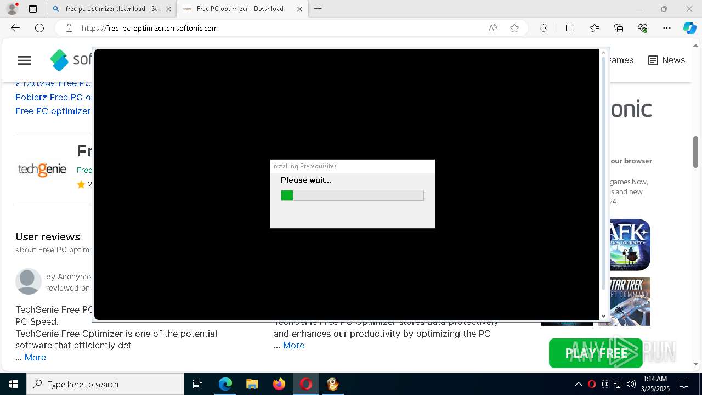Go back to the previous page
702x395 pixels.
pyautogui.click(x=15, y=28)
